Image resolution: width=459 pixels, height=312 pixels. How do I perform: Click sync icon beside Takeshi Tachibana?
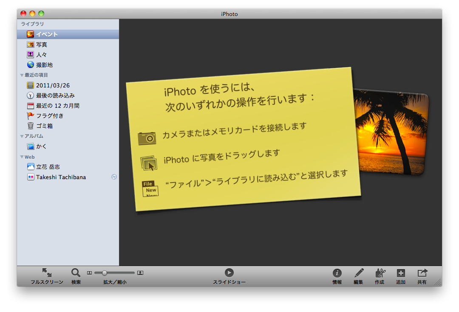pos(114,177)
